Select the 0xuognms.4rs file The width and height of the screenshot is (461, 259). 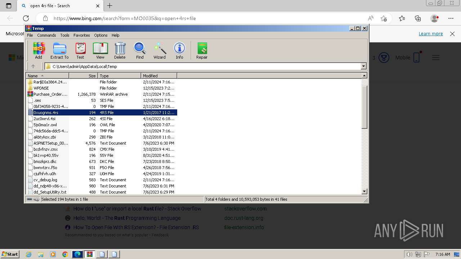[101, 113]
